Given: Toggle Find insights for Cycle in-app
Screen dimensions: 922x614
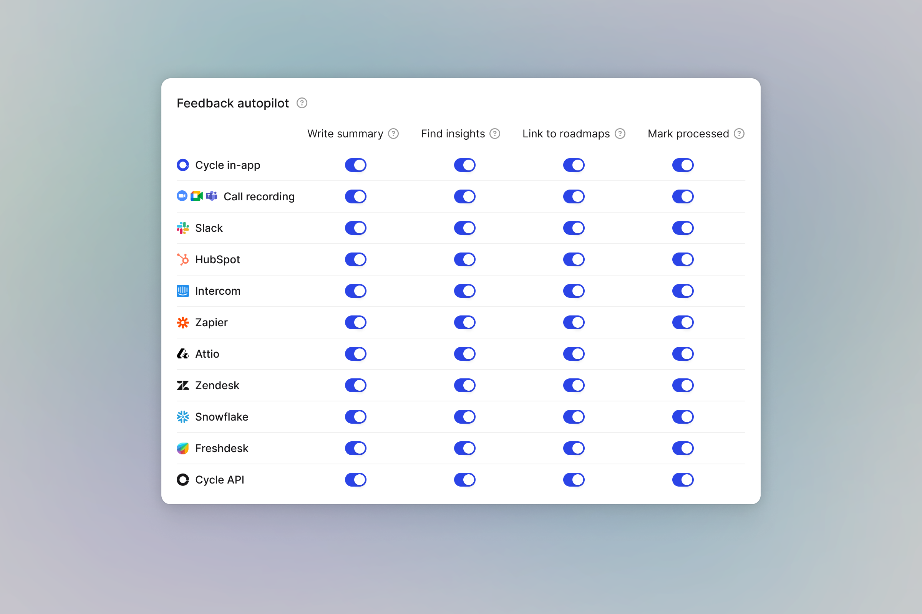Looking at the screenshot, I should pyautogui.click(x=465, y=165).
